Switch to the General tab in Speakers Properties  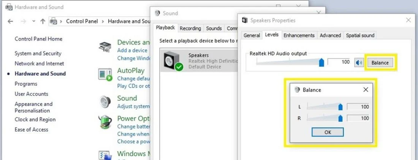click(x=252, y=35)
